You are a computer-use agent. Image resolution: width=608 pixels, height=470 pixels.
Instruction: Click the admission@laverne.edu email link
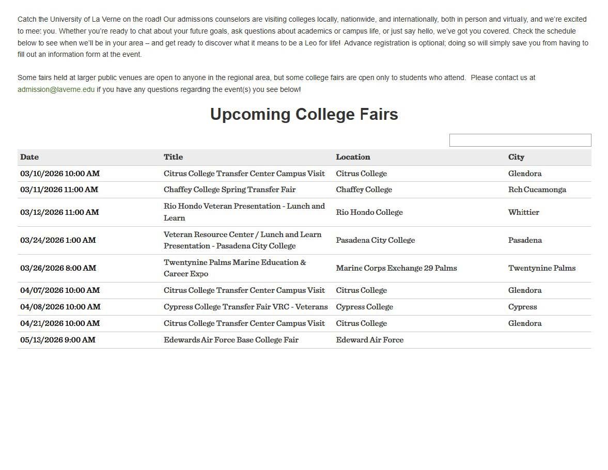[x=56, y=89]
